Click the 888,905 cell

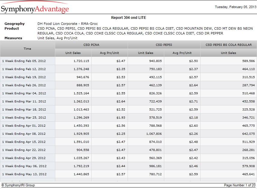click(73, 85)
